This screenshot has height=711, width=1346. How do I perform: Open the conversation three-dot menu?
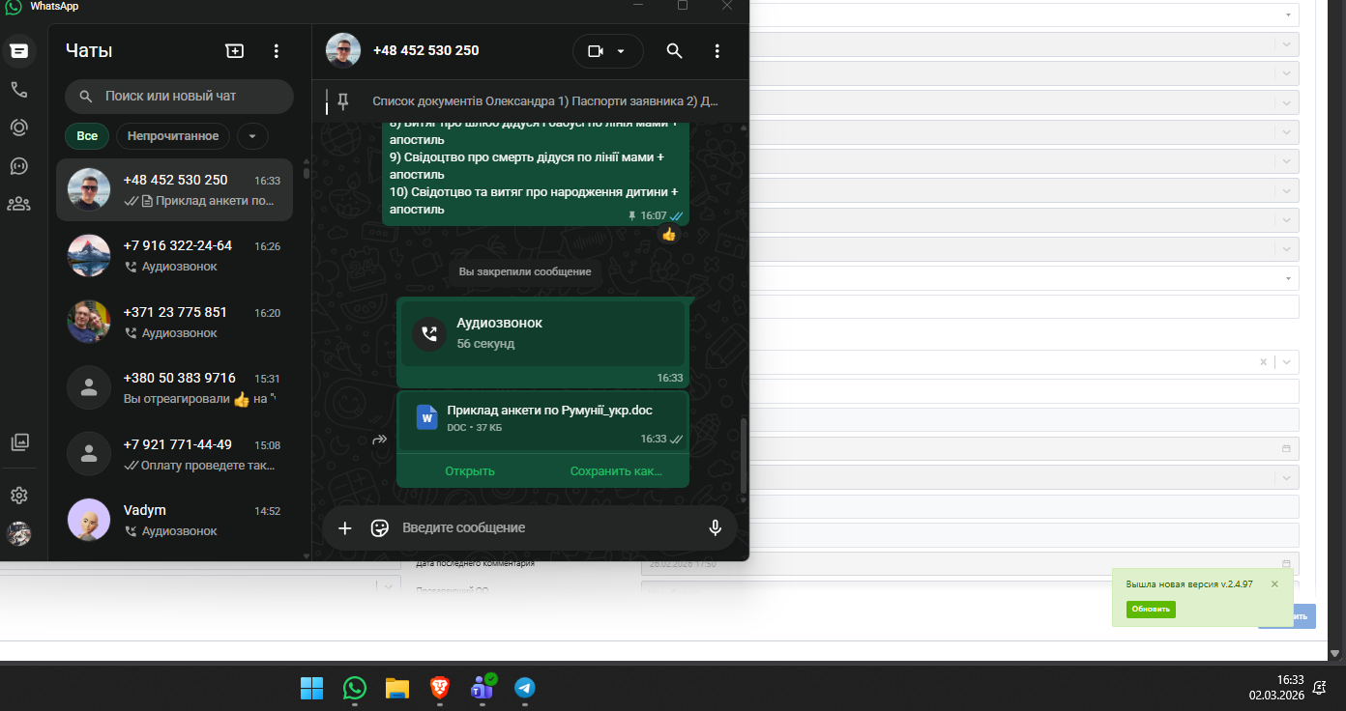click(717, 51)
